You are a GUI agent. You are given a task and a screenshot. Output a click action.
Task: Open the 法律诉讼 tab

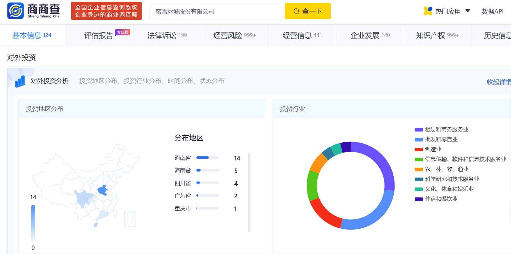click(x=167, y=35)
